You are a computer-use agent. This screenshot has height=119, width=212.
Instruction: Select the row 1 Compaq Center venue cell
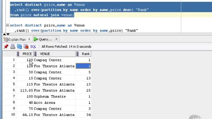pyautogui.click(x=54, y=60)
